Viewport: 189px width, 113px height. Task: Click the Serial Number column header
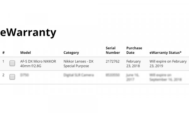113,50
